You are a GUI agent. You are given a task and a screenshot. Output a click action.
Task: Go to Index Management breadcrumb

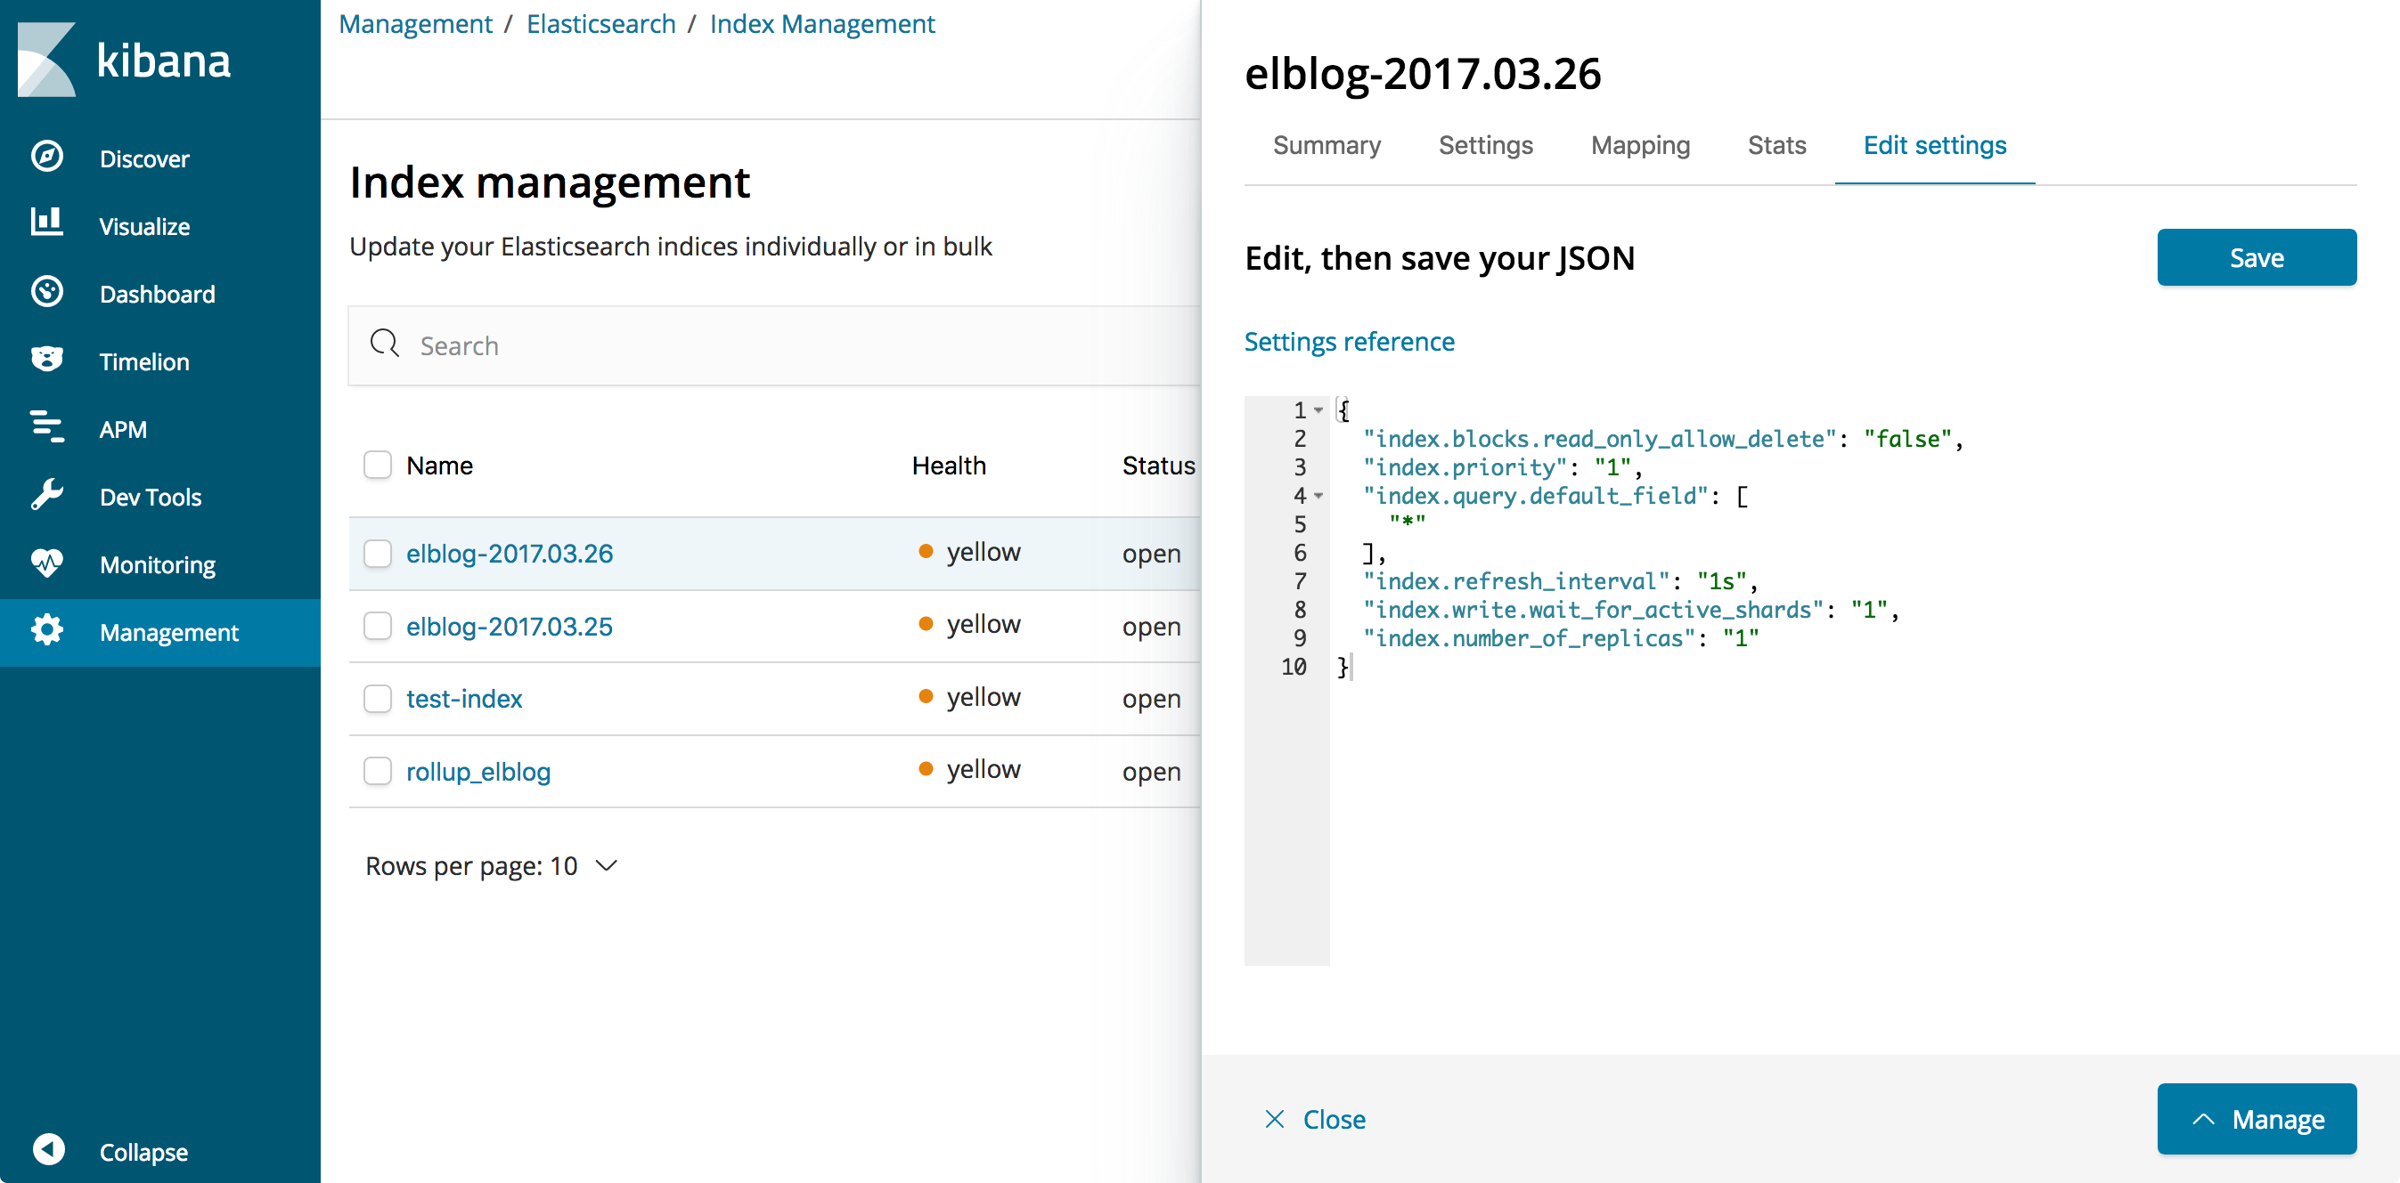point(821,24)
